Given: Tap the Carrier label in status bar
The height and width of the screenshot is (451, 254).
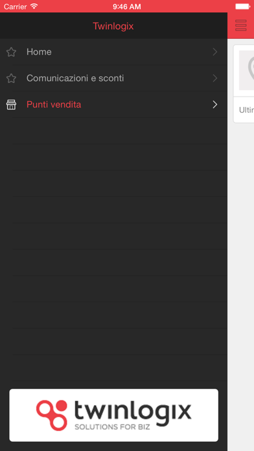Looking at the screenshot, I should (x=16, y=6).
